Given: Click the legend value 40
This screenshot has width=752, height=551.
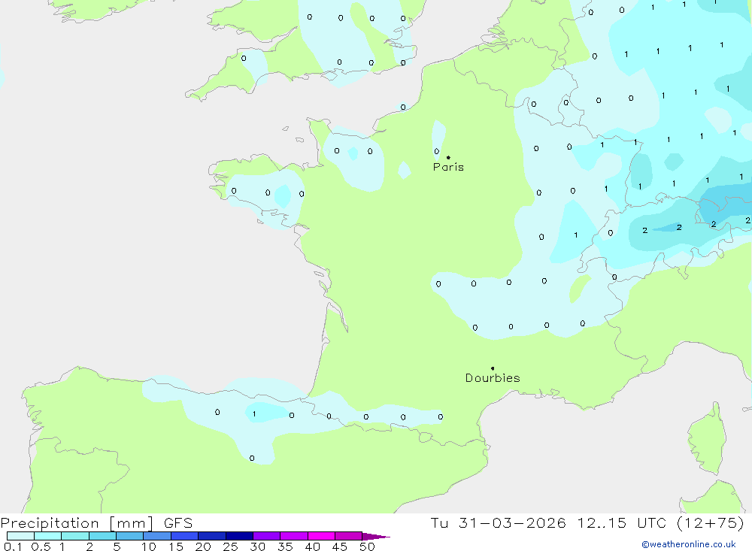Looking at the screenshot, I should [312, 546].
